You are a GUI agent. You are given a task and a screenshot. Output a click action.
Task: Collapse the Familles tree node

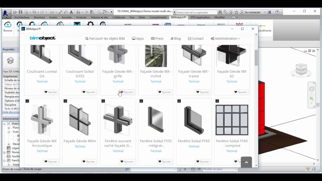pos(4,160)
